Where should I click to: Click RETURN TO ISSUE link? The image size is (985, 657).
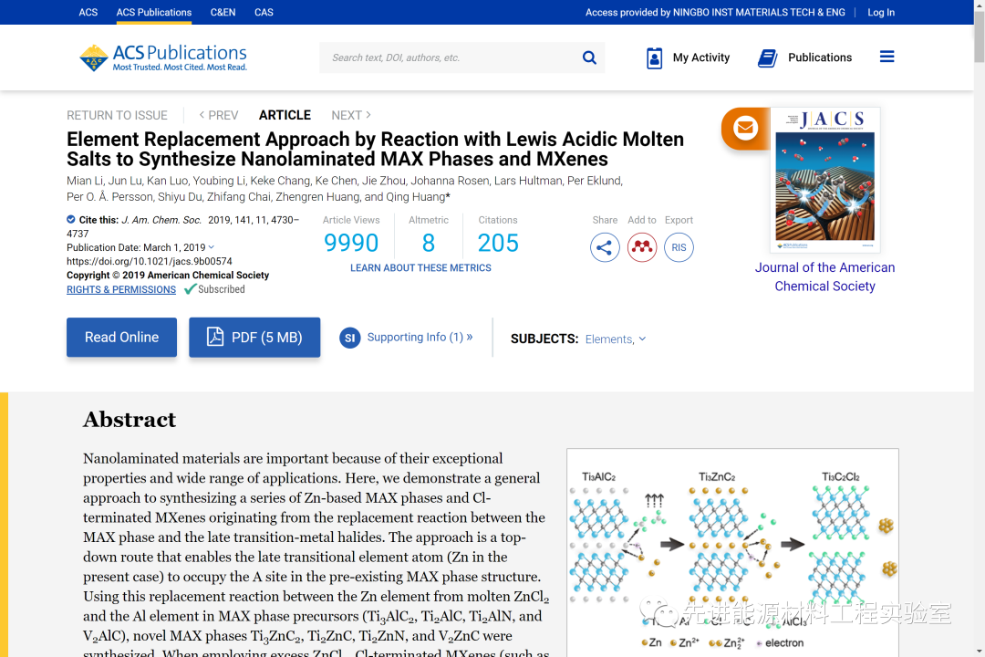coord(117,115)
